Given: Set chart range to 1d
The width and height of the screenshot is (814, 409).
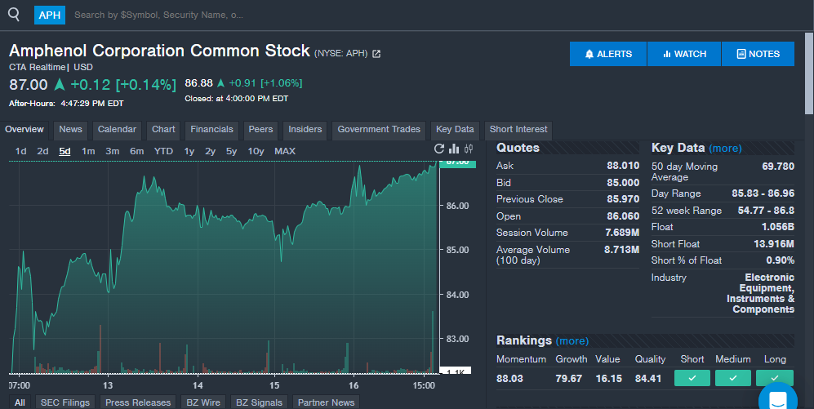Looking at the screenshot, I should 20,151.
